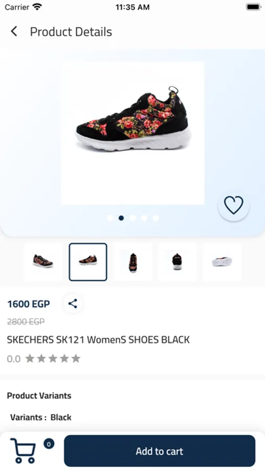Choose the Black variant option
265x470 pixels.
61,417
